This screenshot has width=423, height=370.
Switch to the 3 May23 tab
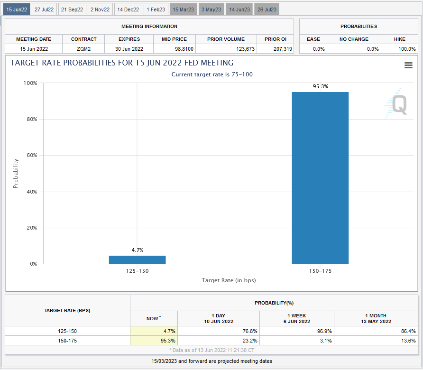(x=211, y=9)
